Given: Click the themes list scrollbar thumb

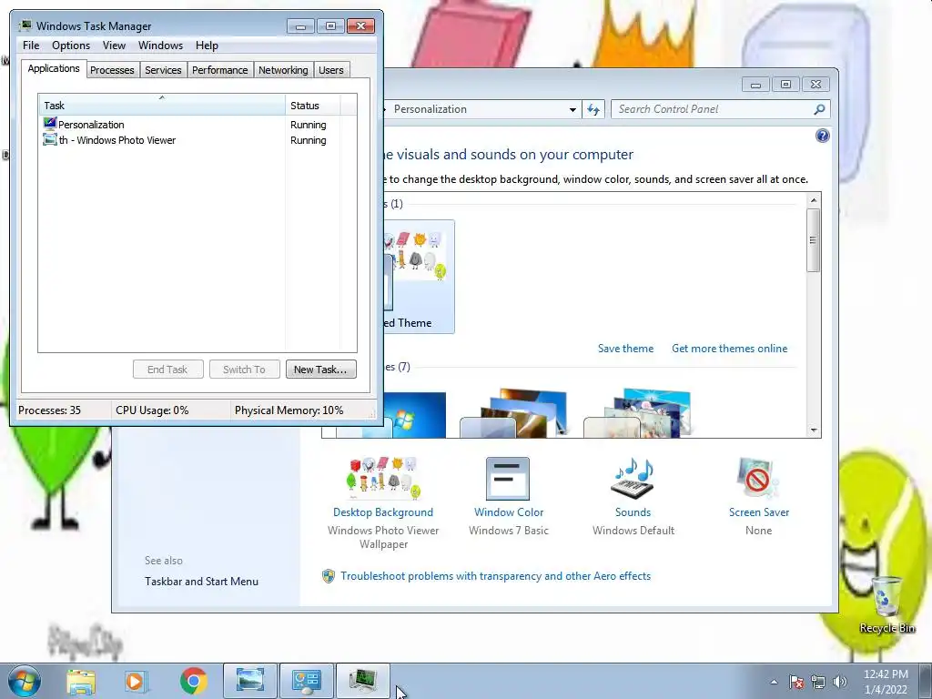Looking at the screenshot, I should pyautogui.click(x=814, y=240).
